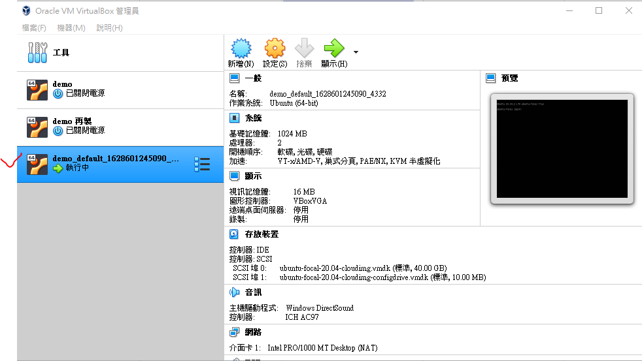Click the Display (顯示) monitor icon
642x361 pixels.
(234, 176)
